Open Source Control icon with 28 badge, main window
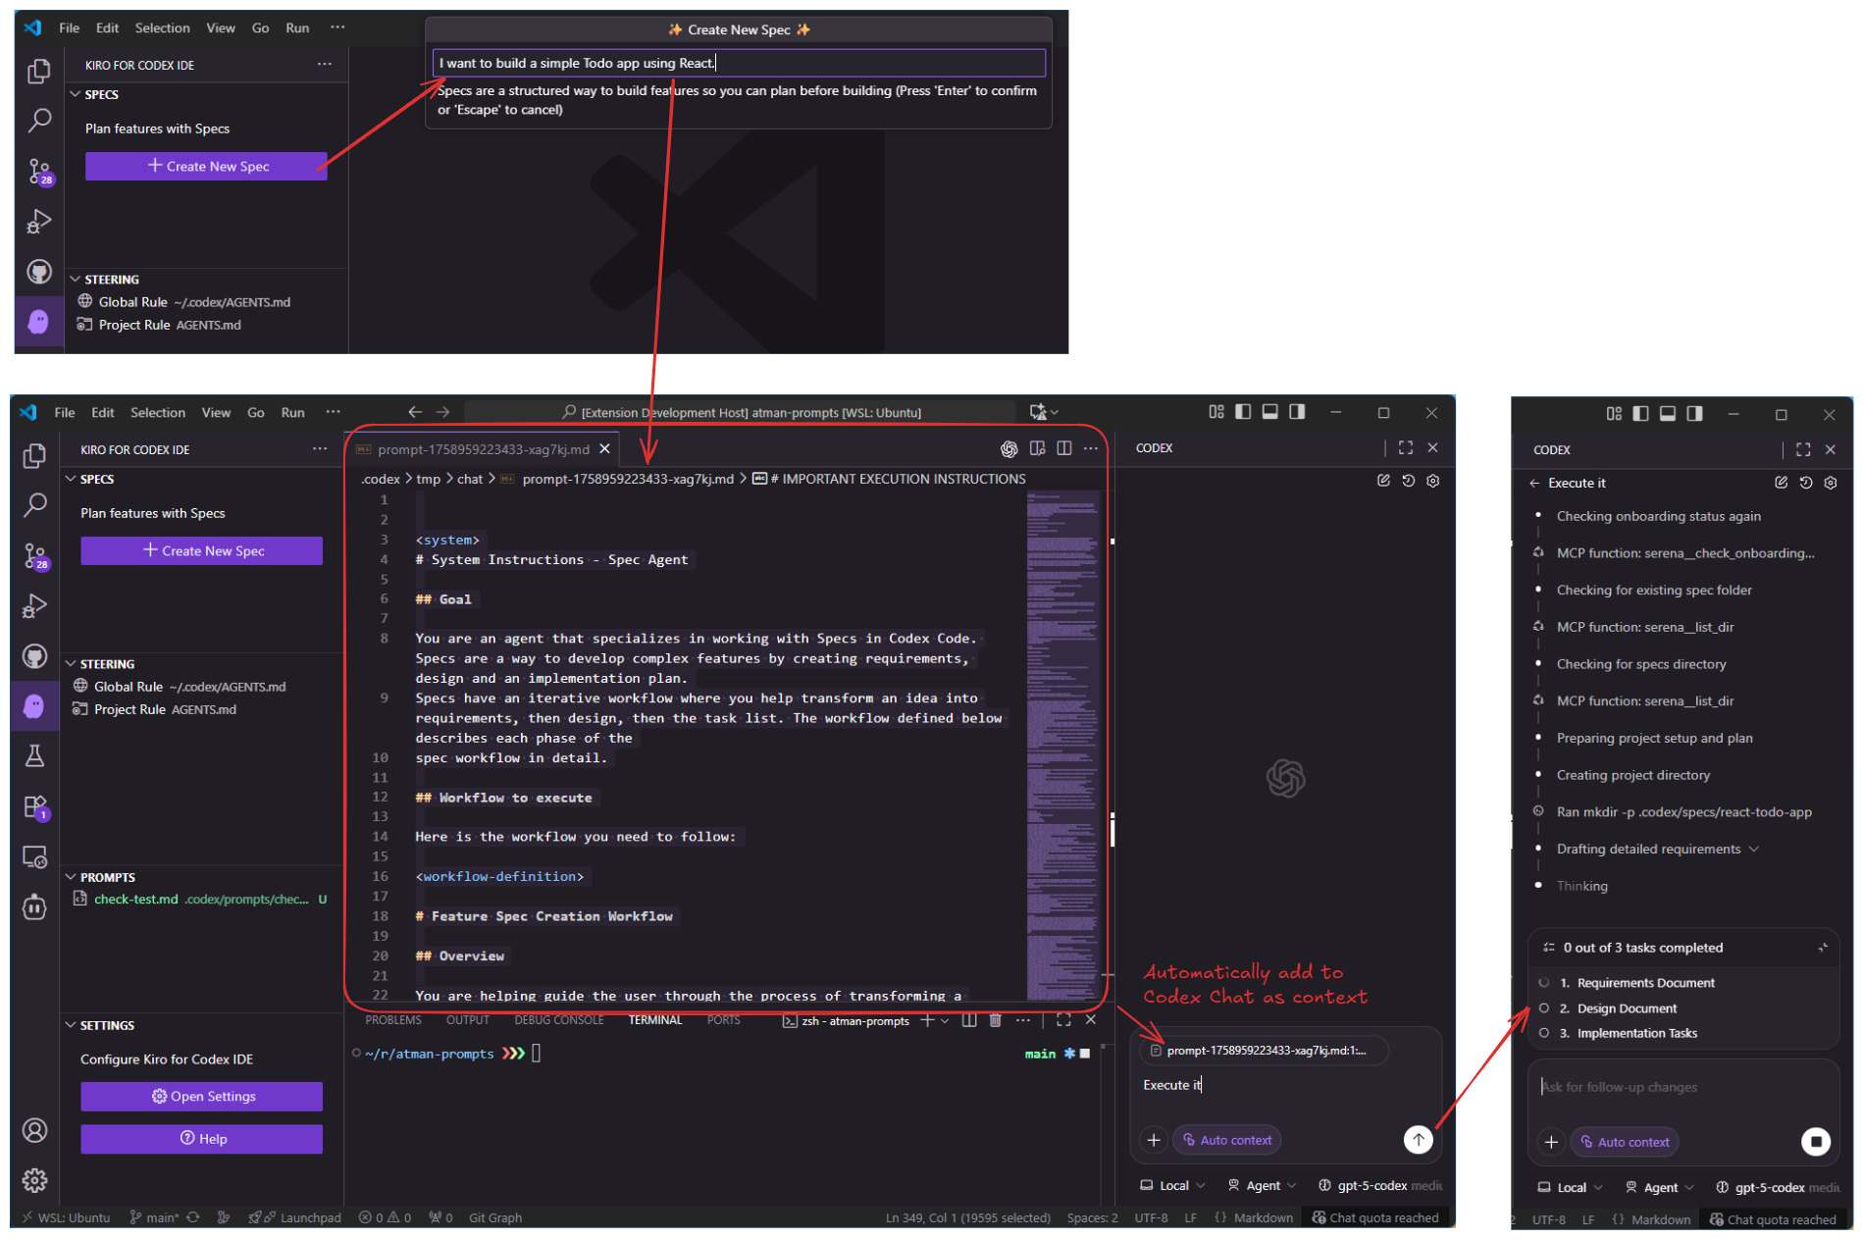1863x1239 pixels. pyautogui.click(x=35, y=556)
